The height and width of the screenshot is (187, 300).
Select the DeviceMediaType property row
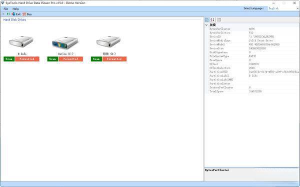pos(253,40)
